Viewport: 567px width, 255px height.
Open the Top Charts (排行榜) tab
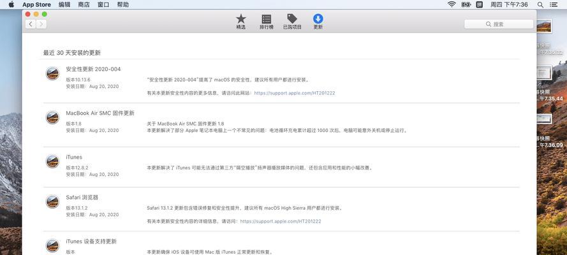267,22
